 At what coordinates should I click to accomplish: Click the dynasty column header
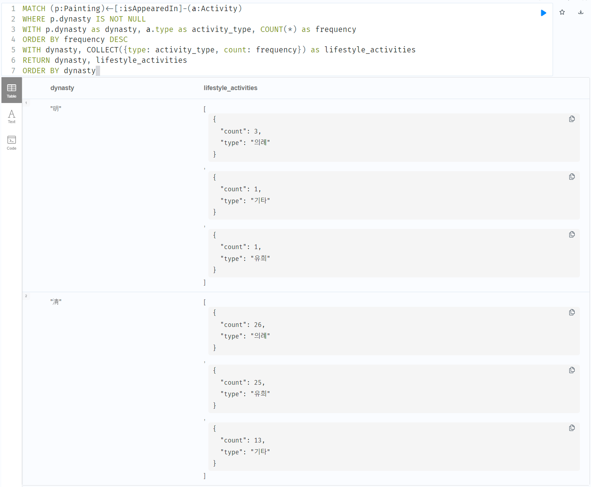[62, 88]
